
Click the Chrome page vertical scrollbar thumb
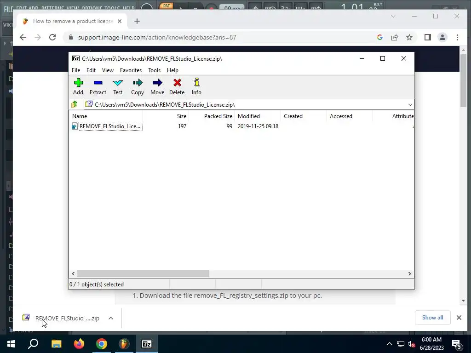click(463, 80)
